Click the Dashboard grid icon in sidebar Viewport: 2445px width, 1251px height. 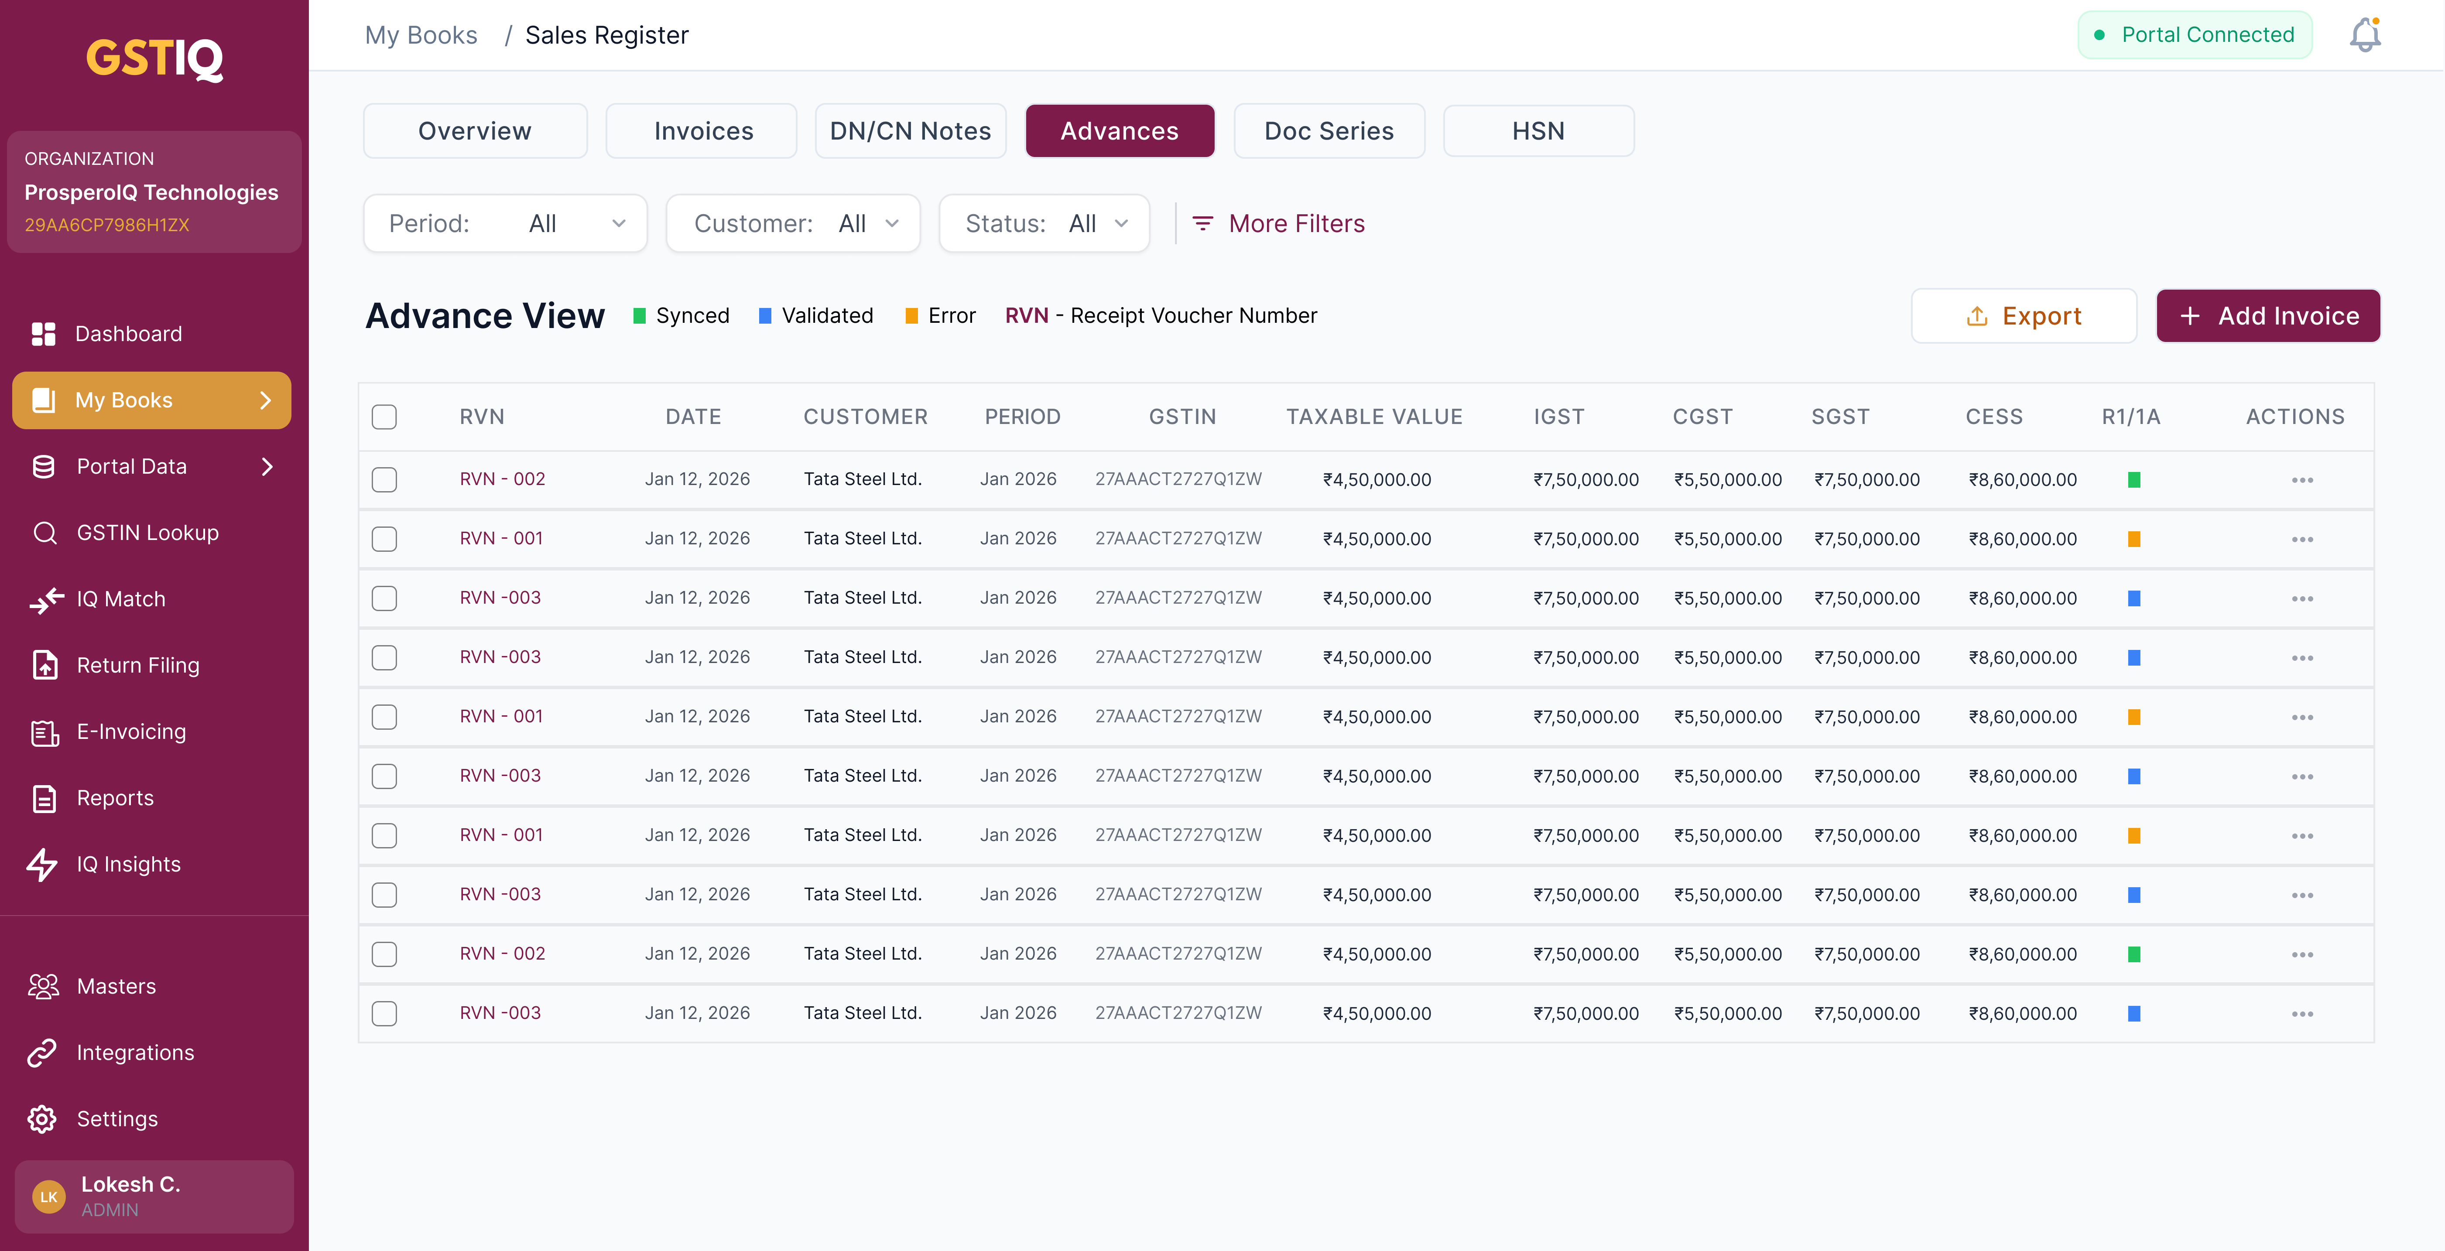[x=44, y=334]
